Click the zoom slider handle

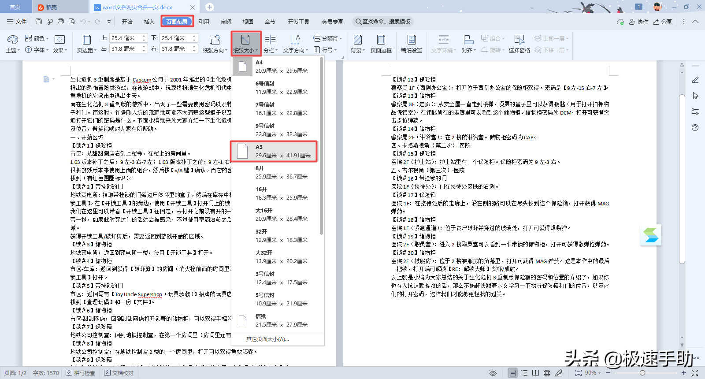[642, 373]
